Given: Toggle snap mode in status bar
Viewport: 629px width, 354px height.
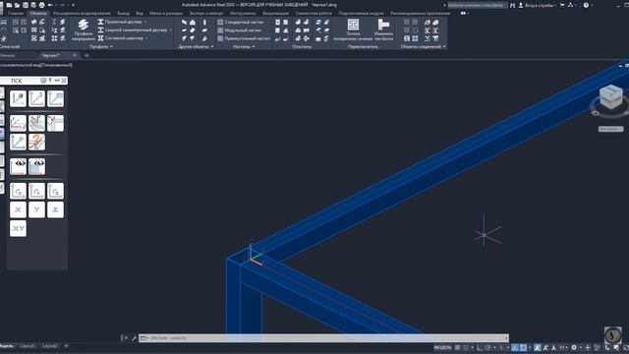Looking at the screenshot, I should (465, 347).
